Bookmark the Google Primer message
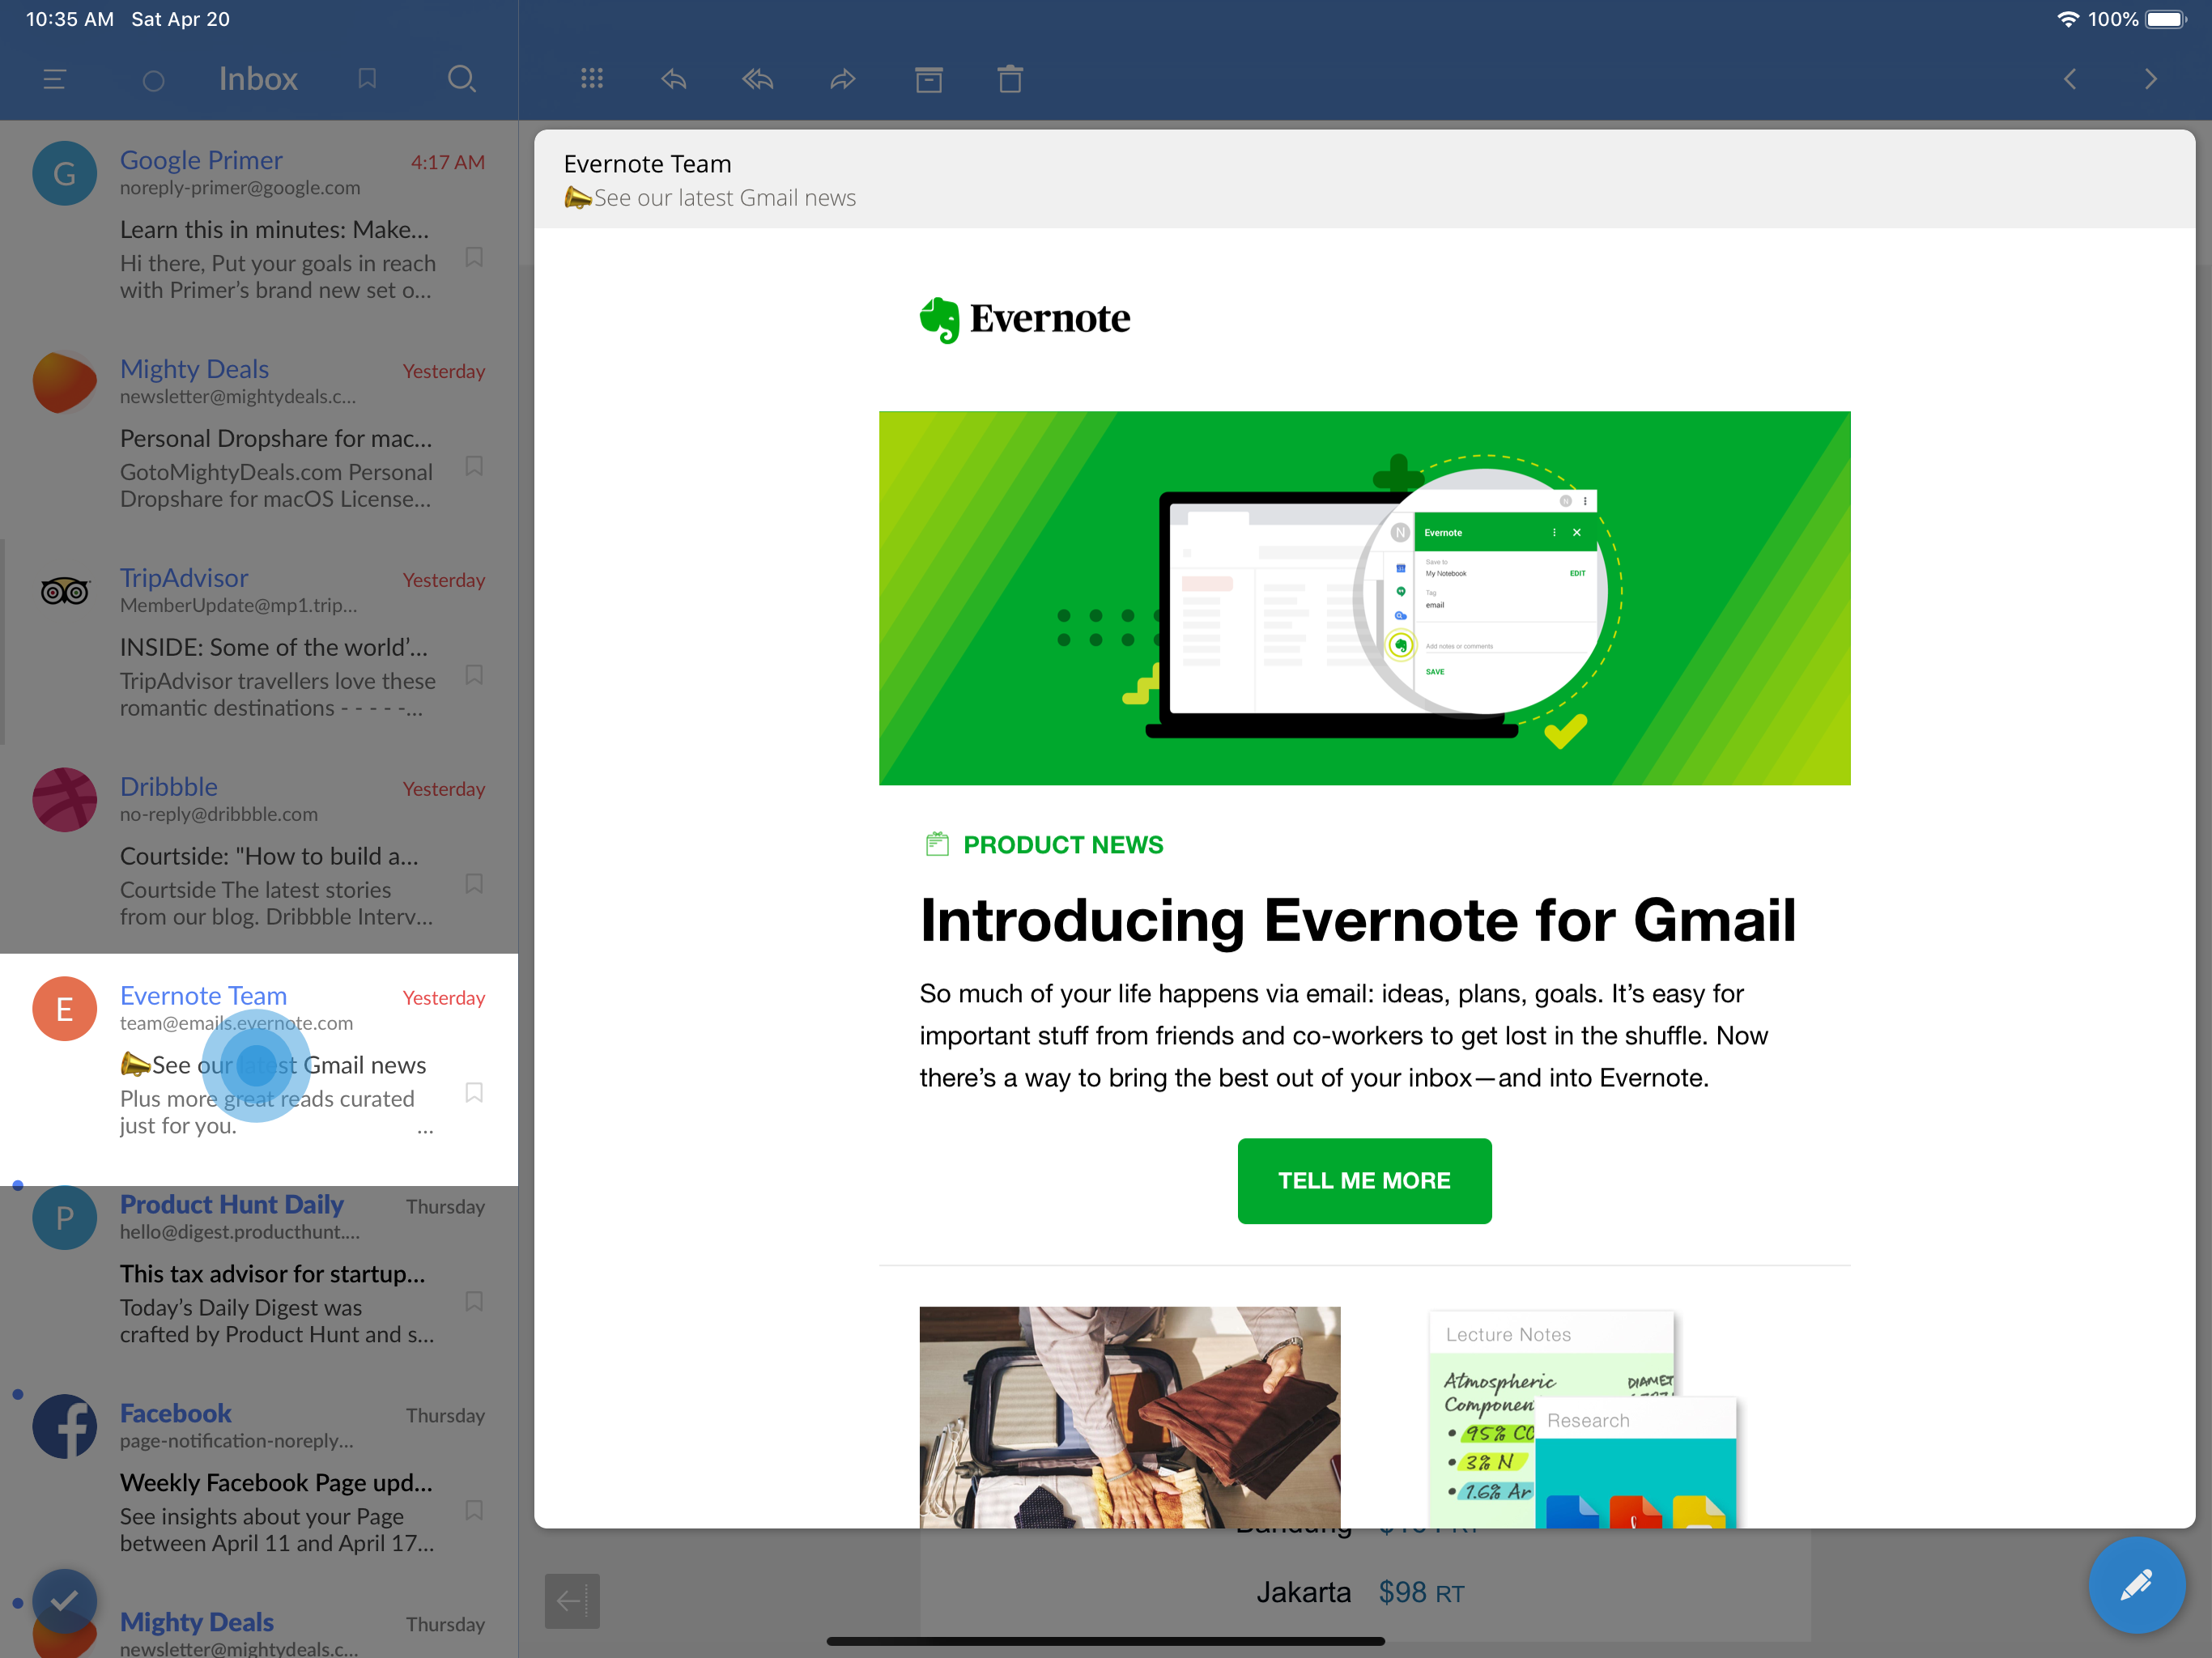 (474, 257)
